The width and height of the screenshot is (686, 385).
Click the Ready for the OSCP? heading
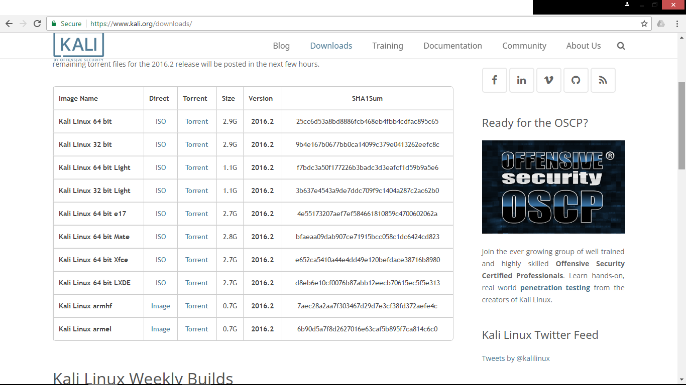tap(535, 123)
